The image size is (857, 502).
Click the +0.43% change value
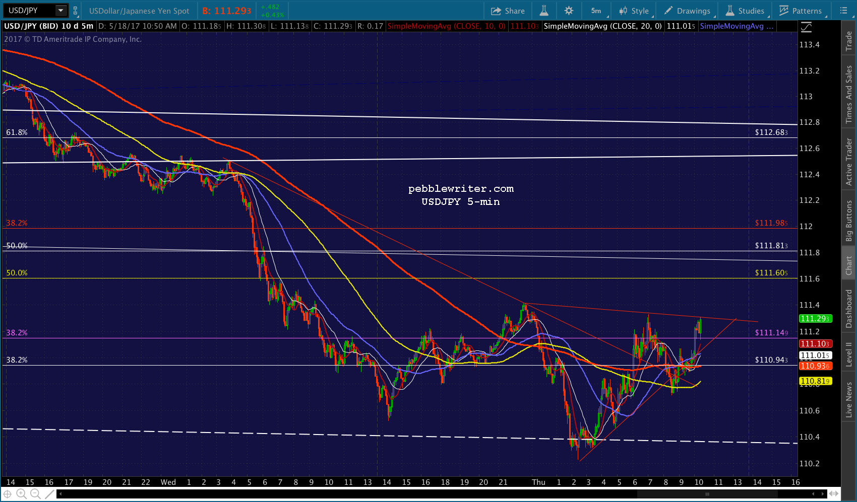tap(272, 15)
